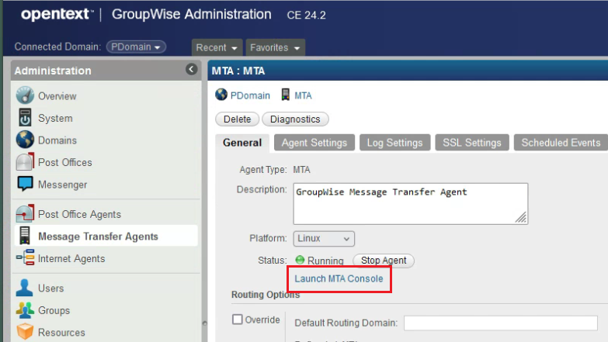This screenshot has width=608, height=342.
Task: Click the Diagnostics button
Action: pos(295,119)
